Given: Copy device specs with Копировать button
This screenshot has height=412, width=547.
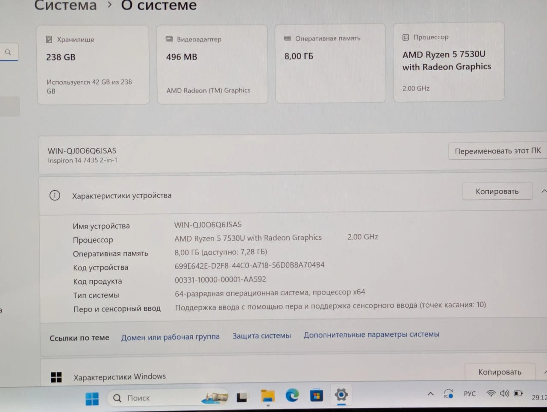Looking at the screenshot, I should 497,191.
